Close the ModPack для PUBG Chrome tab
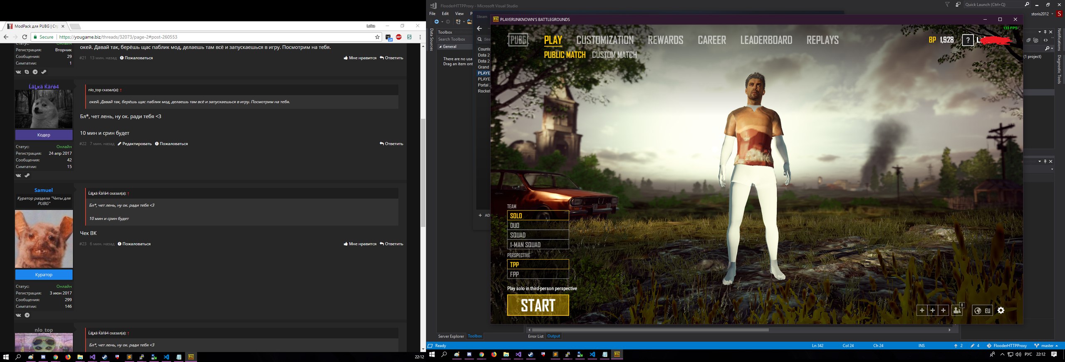The width and height of the screenshot is (1065, 362). (63, 26)
